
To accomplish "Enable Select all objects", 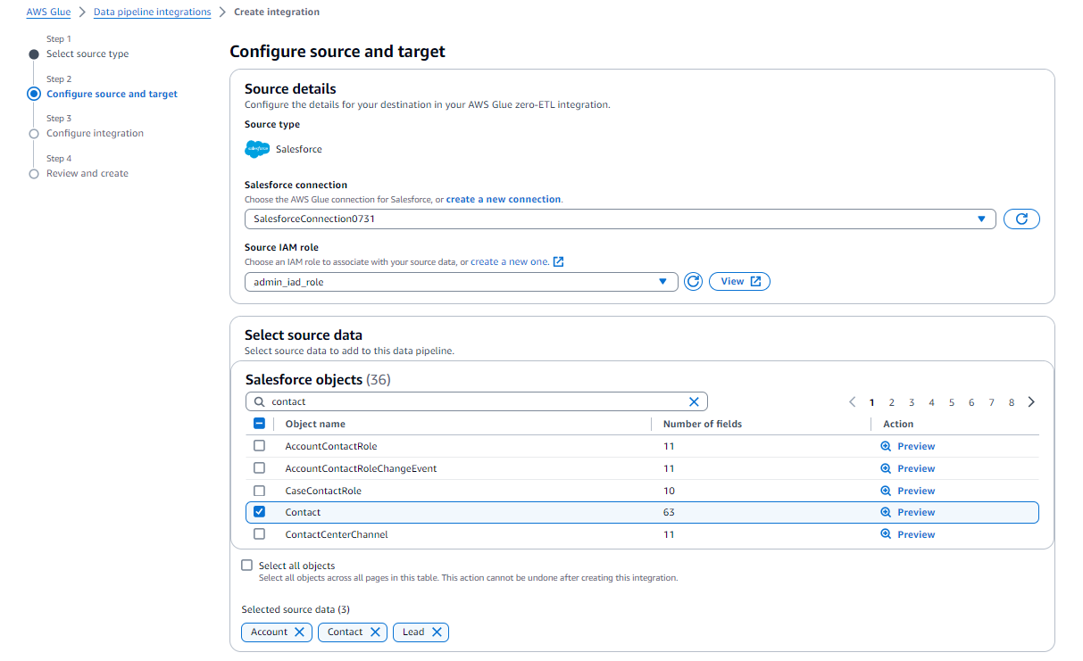I will point(246,565).
